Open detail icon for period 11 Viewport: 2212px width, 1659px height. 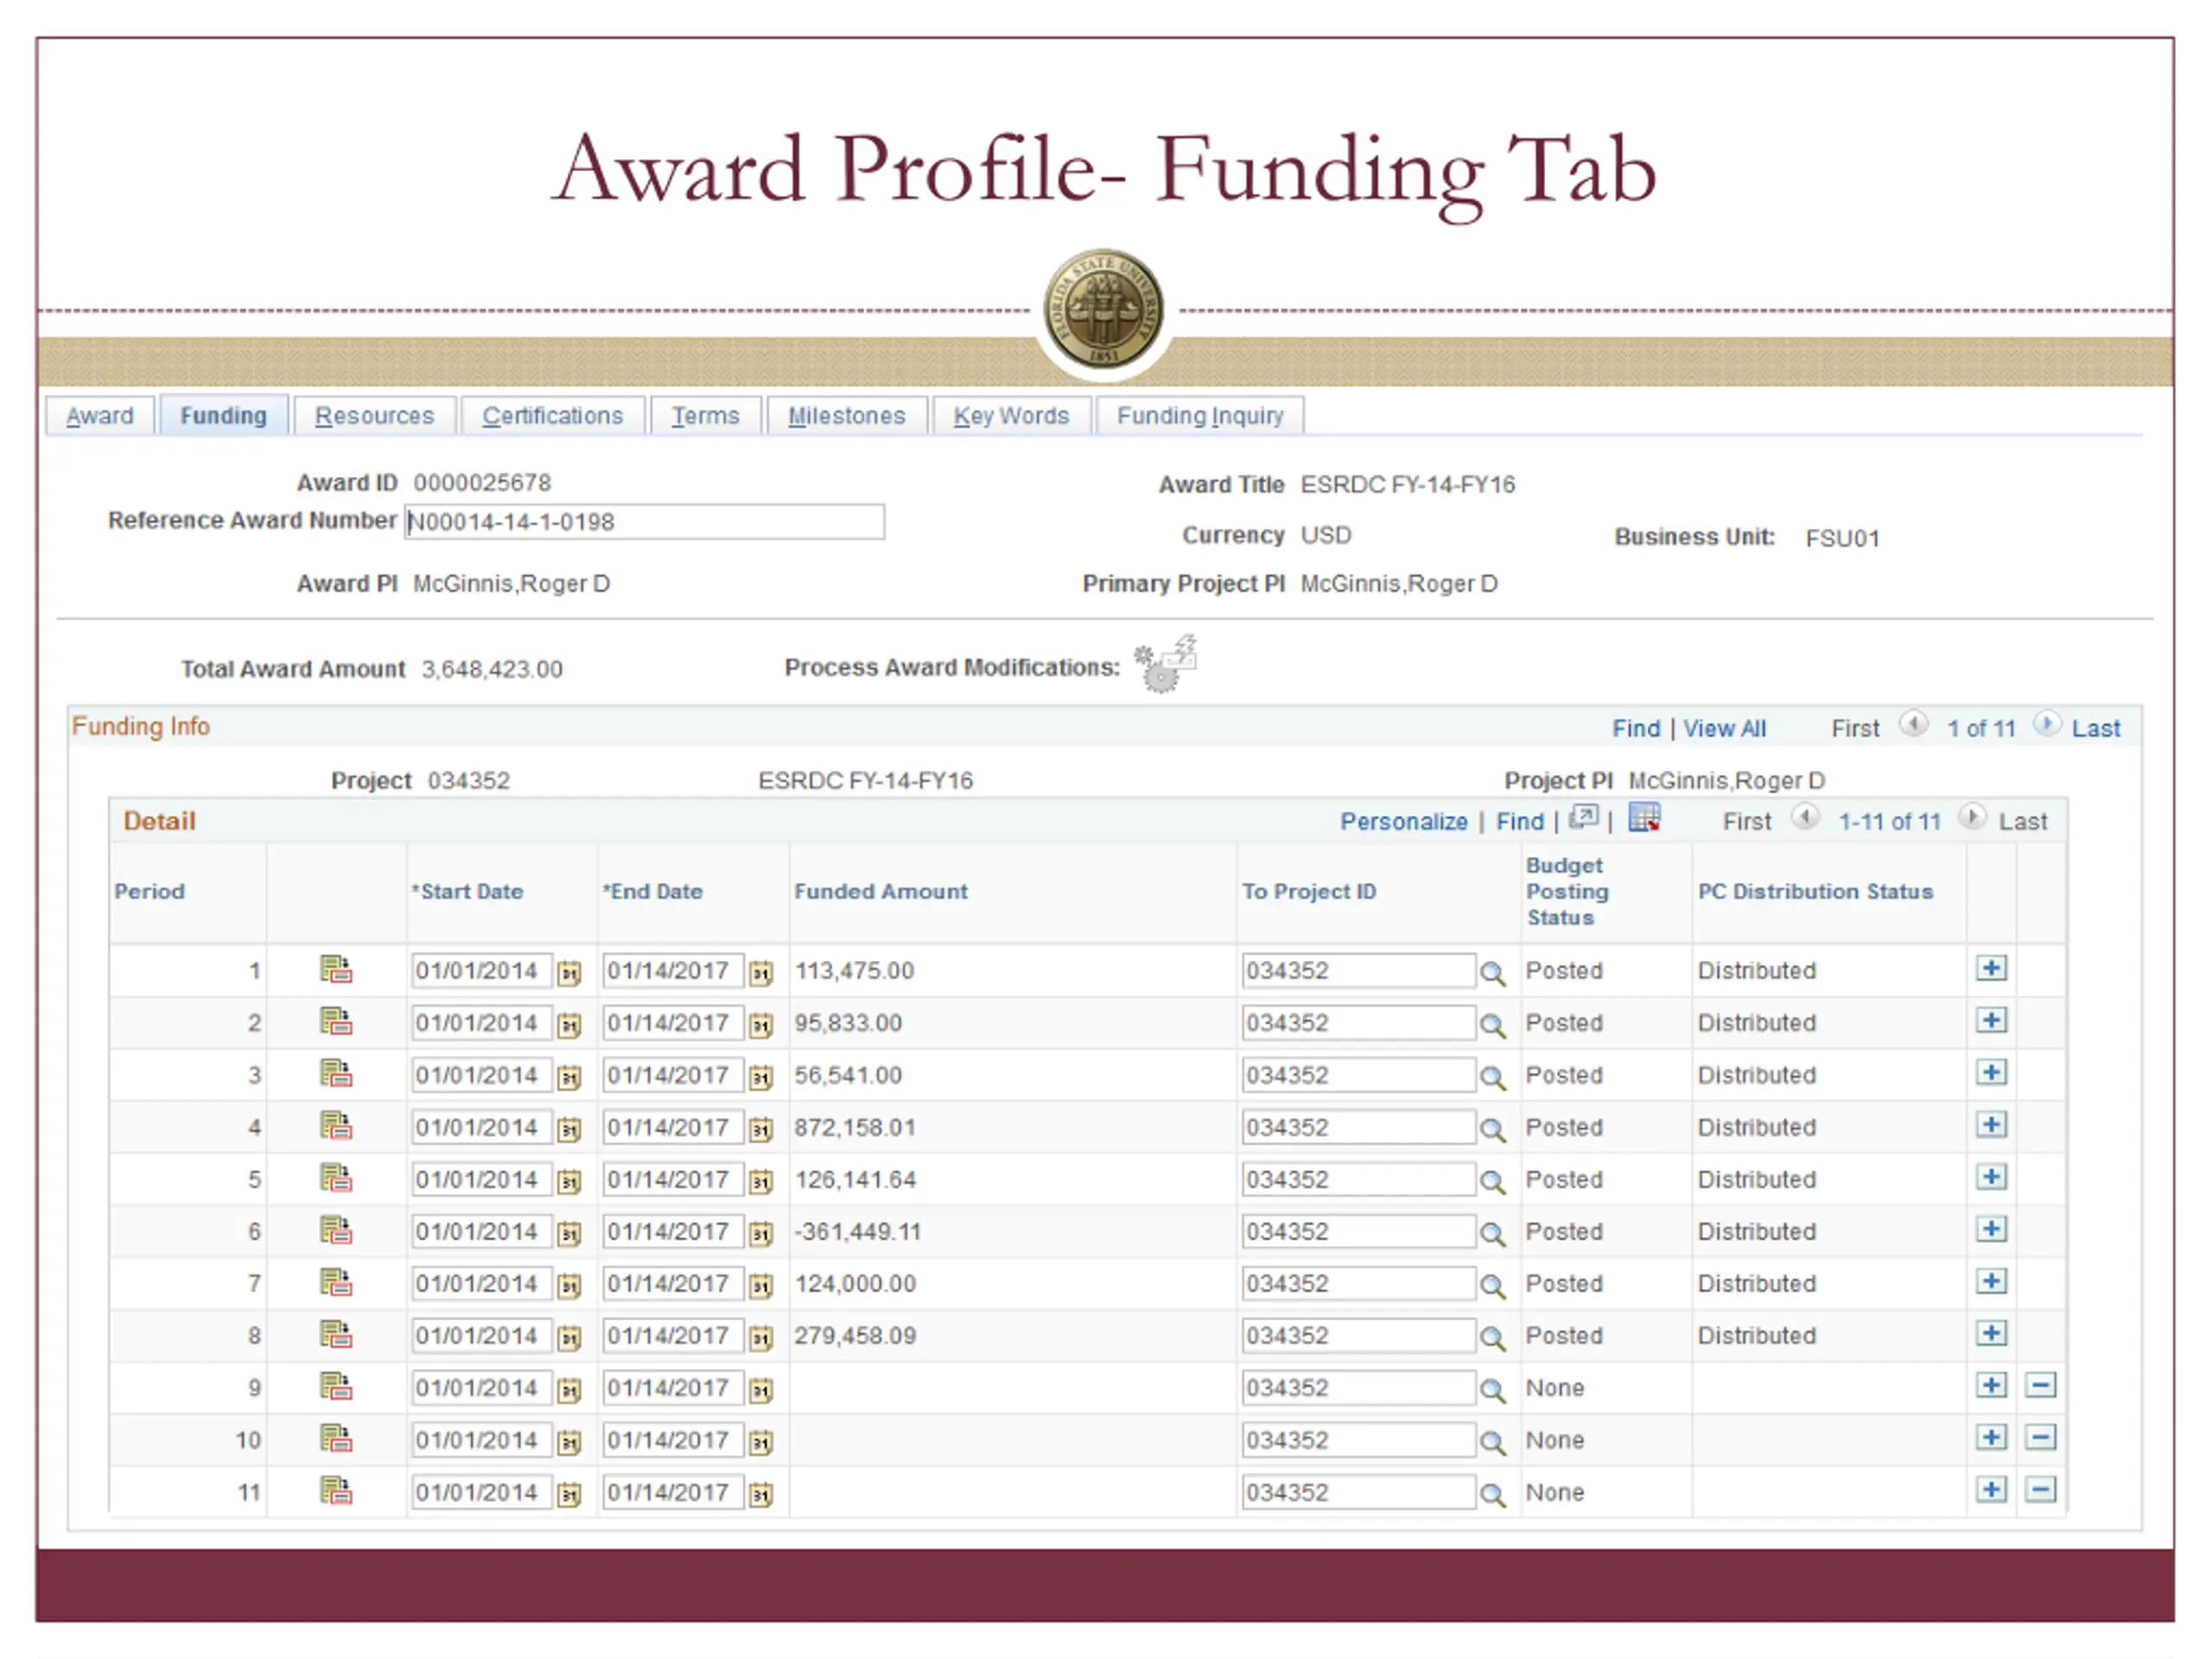click(x=336, y=1491)
